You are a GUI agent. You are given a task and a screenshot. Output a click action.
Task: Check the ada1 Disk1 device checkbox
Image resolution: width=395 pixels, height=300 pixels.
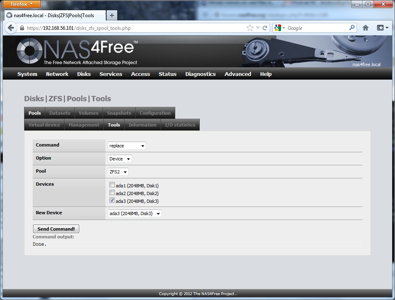pyautogui.click(x=112, y=185)
